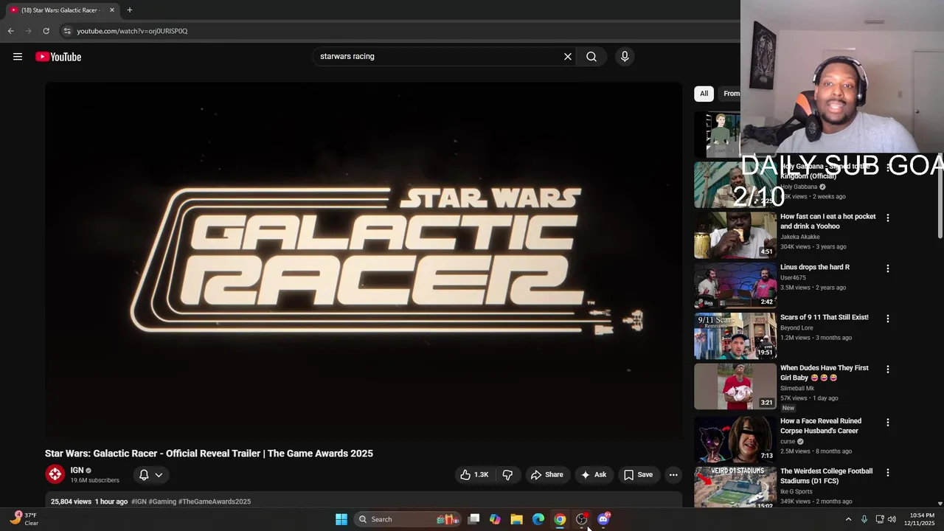Click the Jakeka Akakke channel name

(800, 237)
